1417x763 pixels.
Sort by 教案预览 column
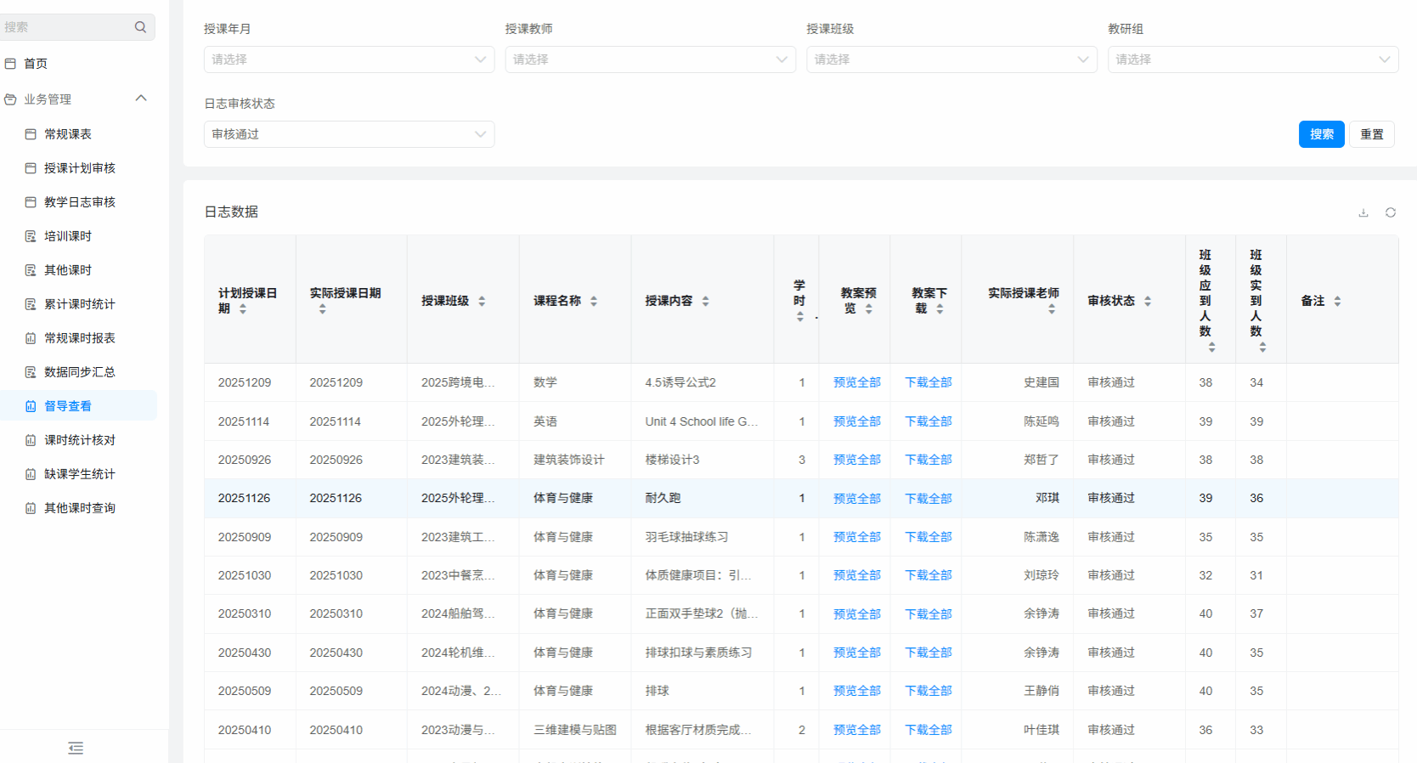pyautogui.click(x=869, y=309)
